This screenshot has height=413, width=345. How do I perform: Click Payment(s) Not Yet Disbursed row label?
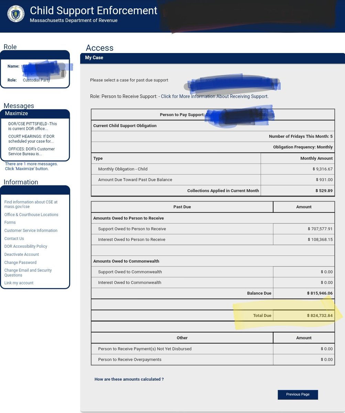pyautogui.click(x=145, y=349)
